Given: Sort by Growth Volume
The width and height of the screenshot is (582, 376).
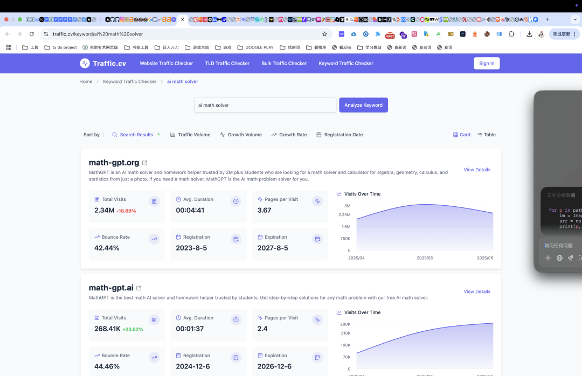Looking at the screenshot, I should (x=240, y=135).
